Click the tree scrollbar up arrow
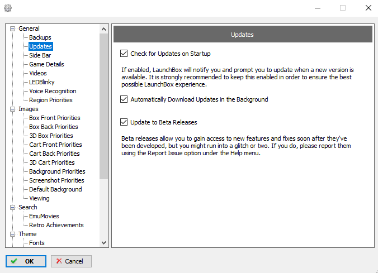The height and width of the screenshot is (273, 378). [x=103, y=29]
